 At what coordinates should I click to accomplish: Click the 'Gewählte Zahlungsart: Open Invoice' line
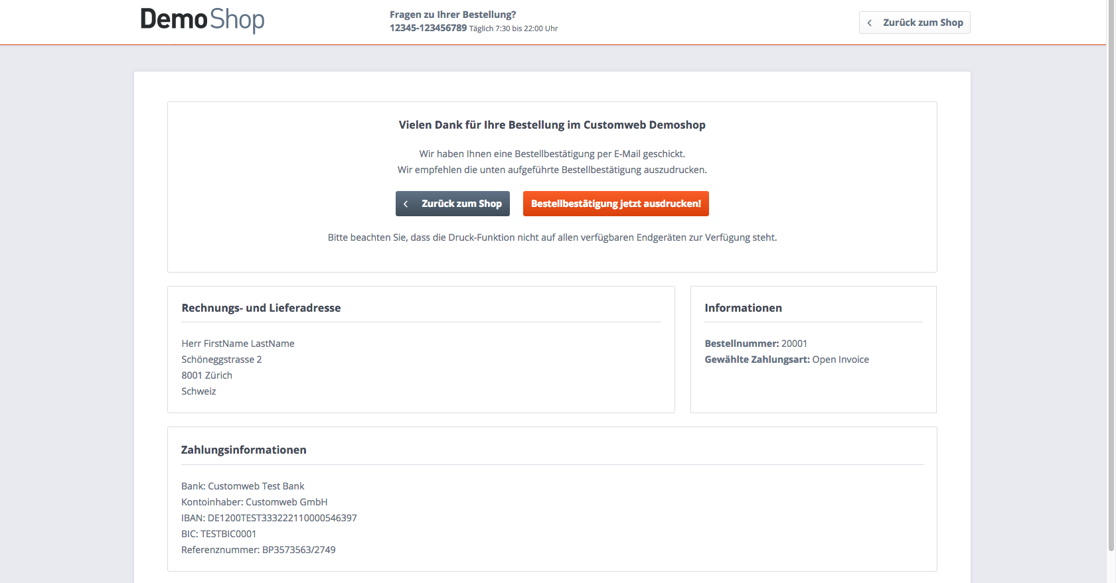point(786,359)
